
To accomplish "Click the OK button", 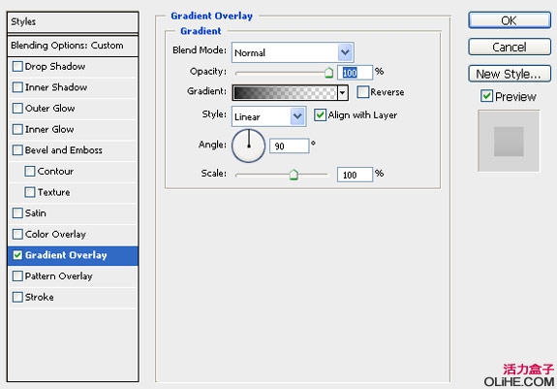I will pyautogui.click(x=510, y=20).
